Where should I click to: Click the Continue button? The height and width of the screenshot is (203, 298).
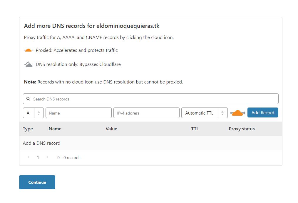[x=37, y=182]
